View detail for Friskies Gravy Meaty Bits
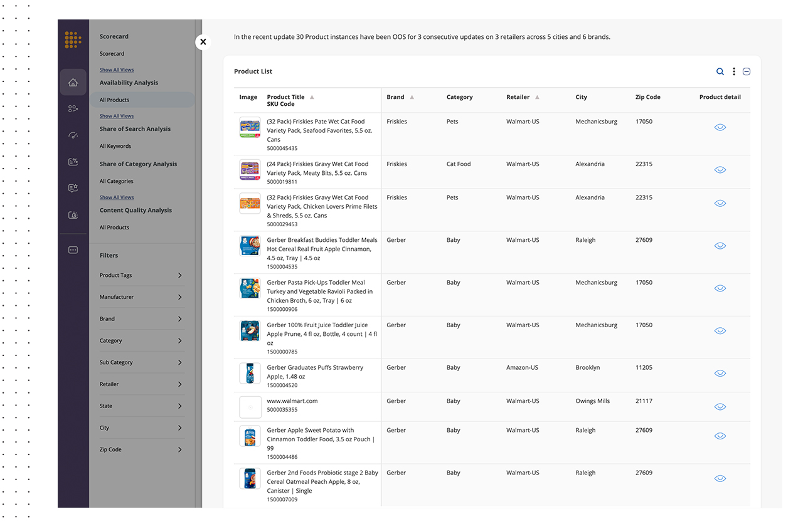 (720, 170)
